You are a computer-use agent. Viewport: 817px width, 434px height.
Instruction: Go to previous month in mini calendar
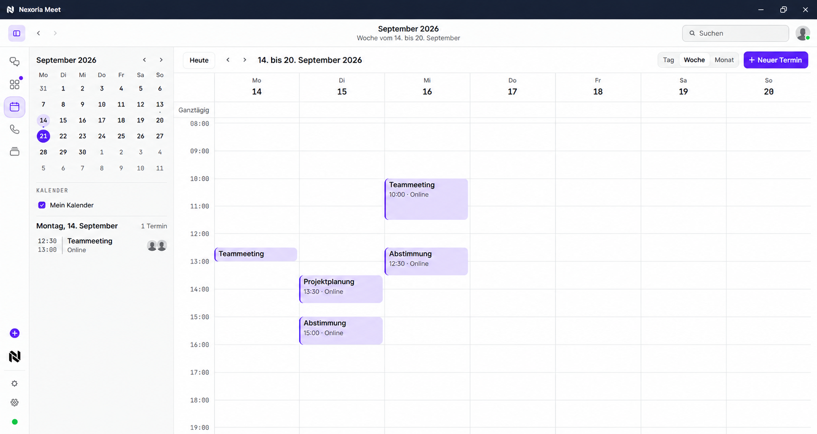pos(144,60)
